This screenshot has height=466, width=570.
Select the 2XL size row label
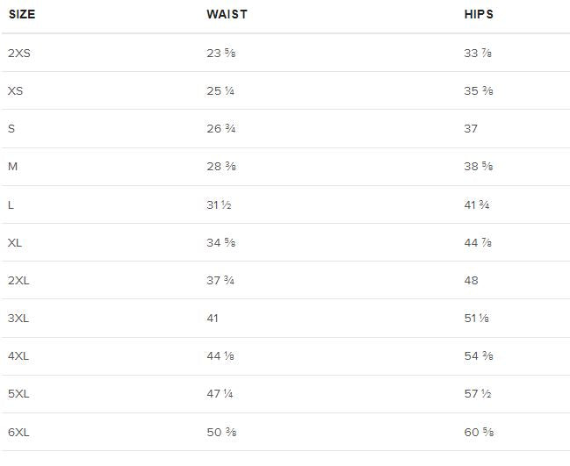click(18, 281)
